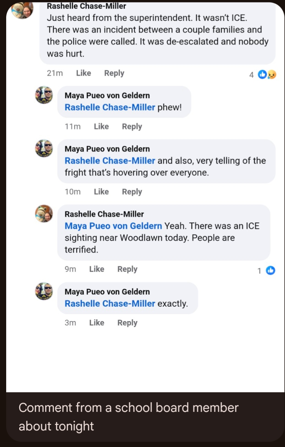
Task: Open reaction icons on the 21m comment
Action: click(266, 74)
